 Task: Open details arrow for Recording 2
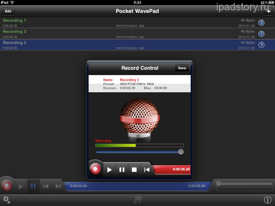pos(261,33)
